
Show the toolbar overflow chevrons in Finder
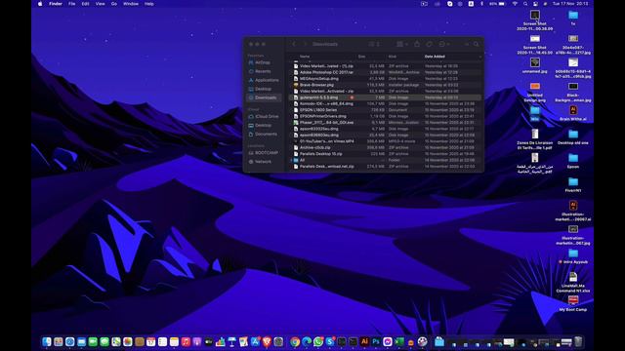(x=466, y=44)
